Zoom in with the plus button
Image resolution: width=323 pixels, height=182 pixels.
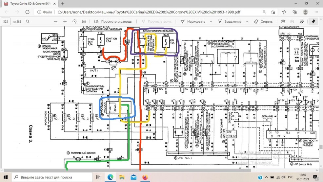tap(65, 21)
